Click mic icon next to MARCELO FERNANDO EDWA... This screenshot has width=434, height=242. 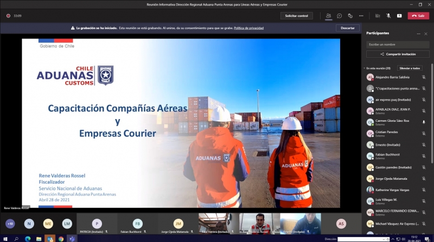424,212
